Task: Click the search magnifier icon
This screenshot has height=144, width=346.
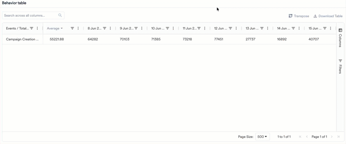Action: 60,16
